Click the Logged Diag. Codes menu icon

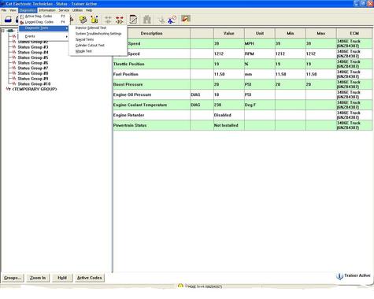22,22
